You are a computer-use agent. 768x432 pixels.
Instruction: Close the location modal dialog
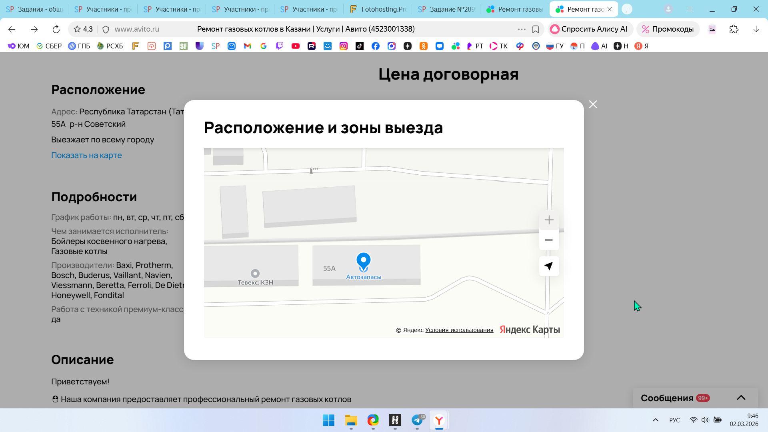pos(593,104)
